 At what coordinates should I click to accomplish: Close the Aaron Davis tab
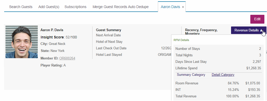(x=183, y=7)
